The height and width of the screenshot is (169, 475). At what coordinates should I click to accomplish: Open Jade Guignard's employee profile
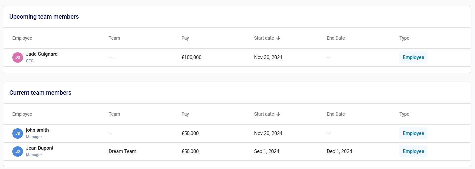point(42,54)
